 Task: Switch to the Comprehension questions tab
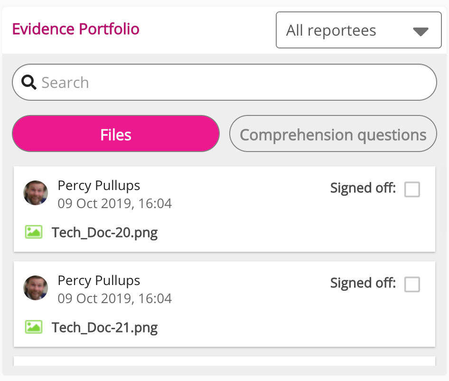[333, 134]
